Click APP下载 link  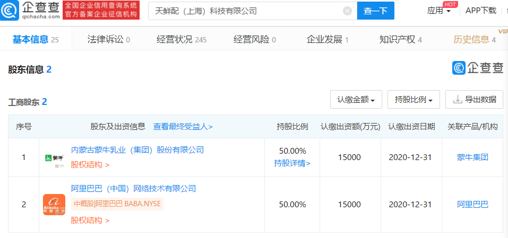[481, 11]
